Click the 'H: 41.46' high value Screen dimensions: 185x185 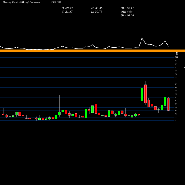click(97, 8)
